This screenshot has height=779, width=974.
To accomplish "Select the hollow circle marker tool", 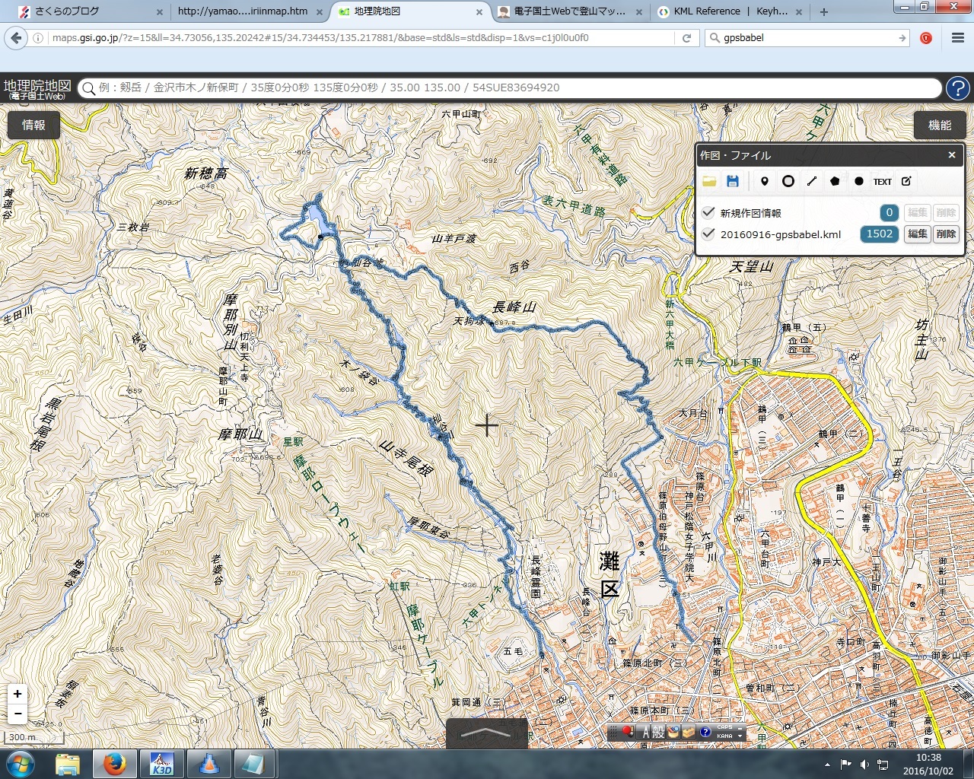I will tap(788, 181).
